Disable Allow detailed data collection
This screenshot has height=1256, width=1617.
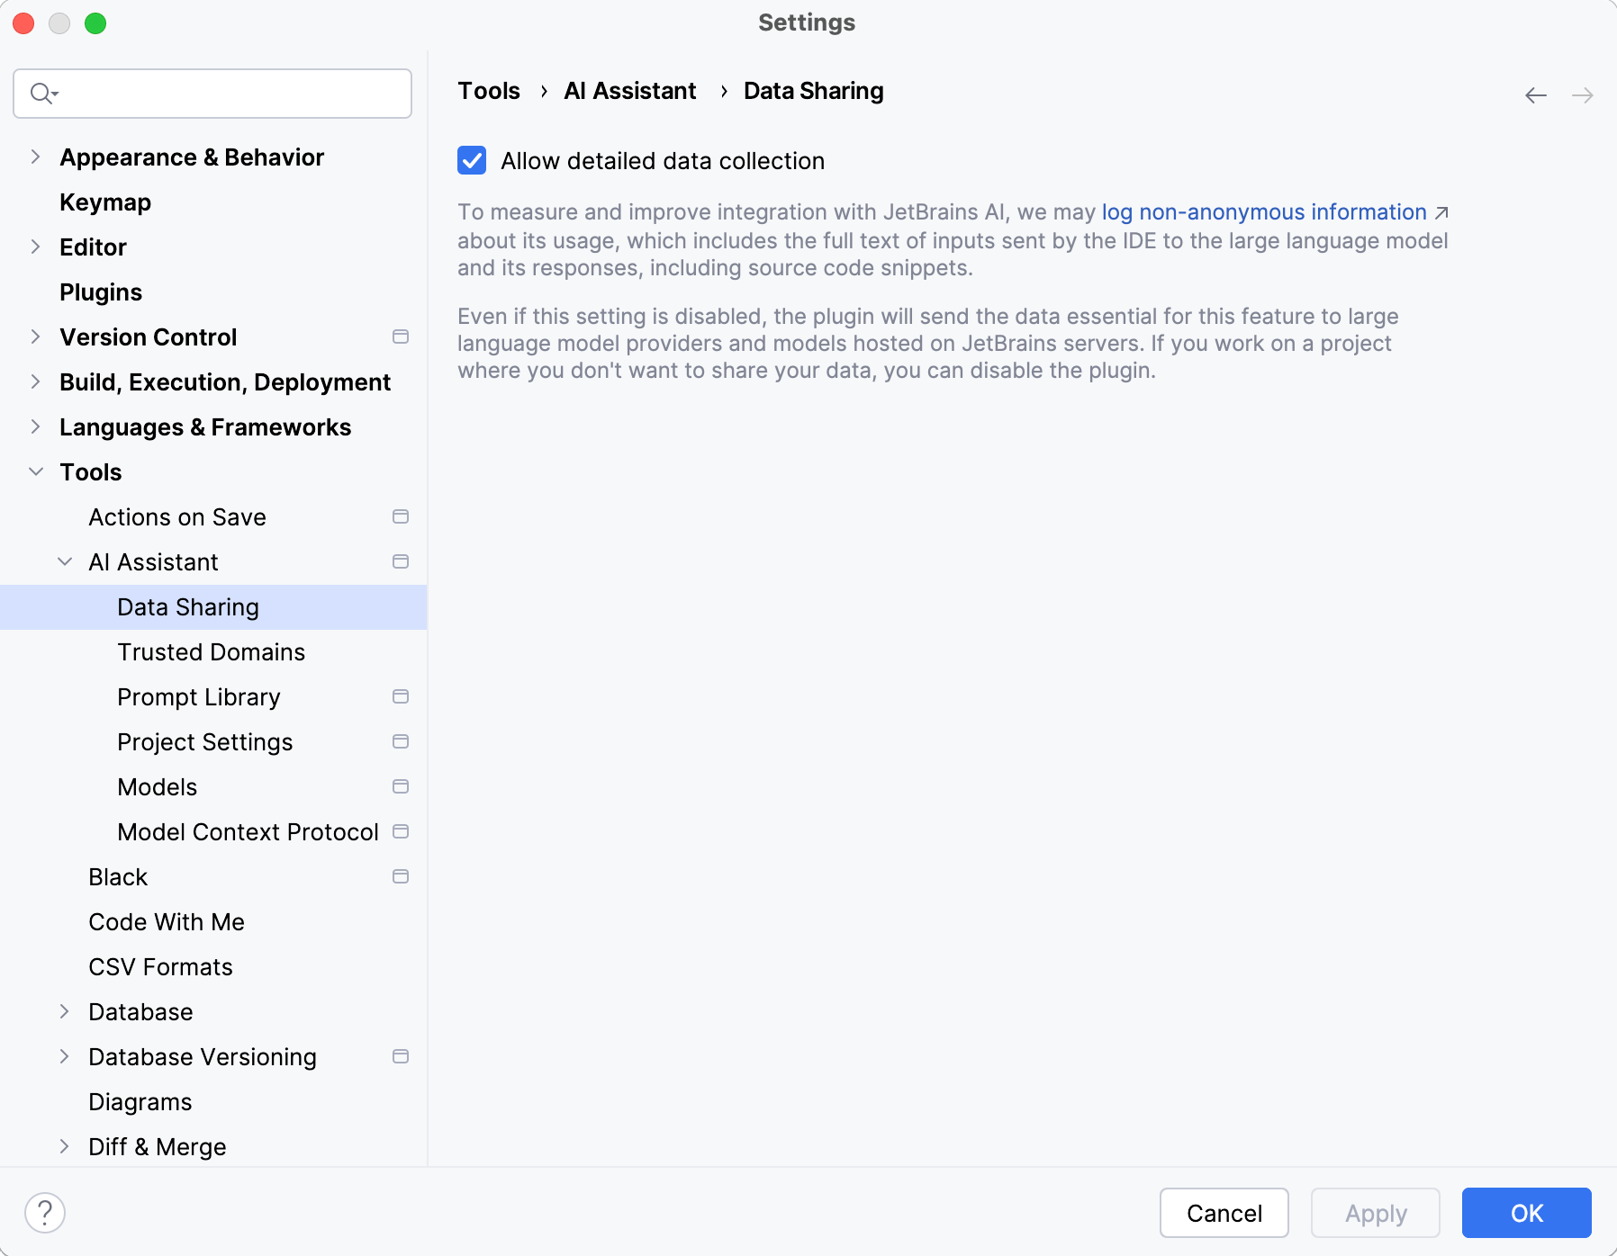pyautogui.click(x=471, y=160)
